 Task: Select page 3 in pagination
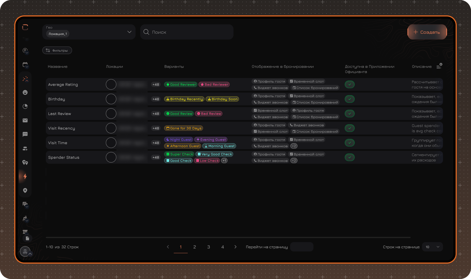click(x=209, y=247)
